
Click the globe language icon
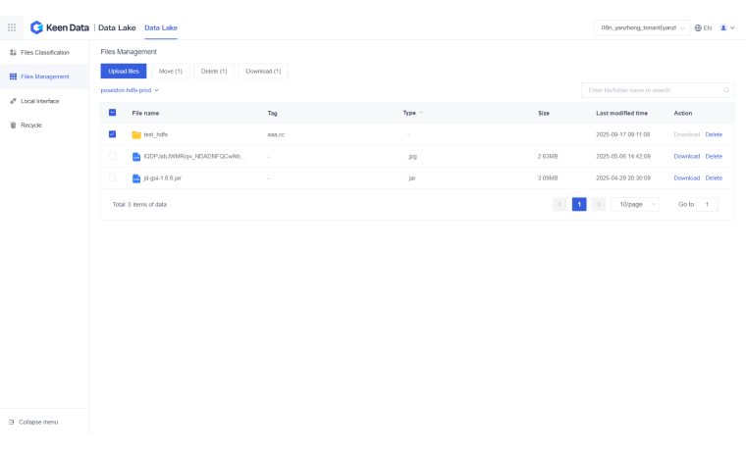click(698, 27)
